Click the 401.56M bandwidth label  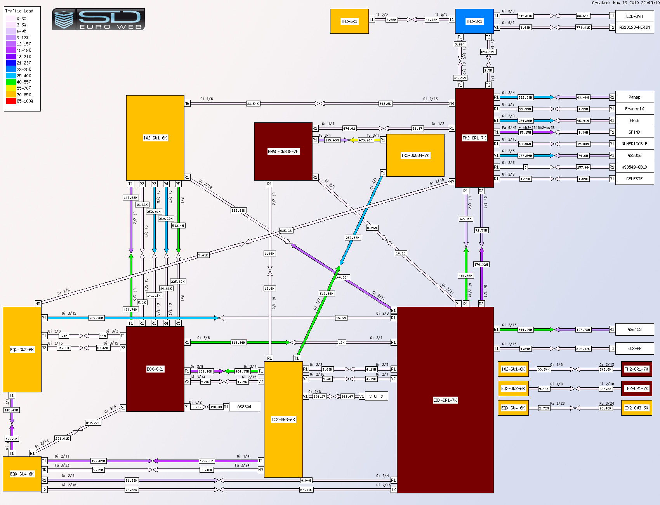click(465, 276)
